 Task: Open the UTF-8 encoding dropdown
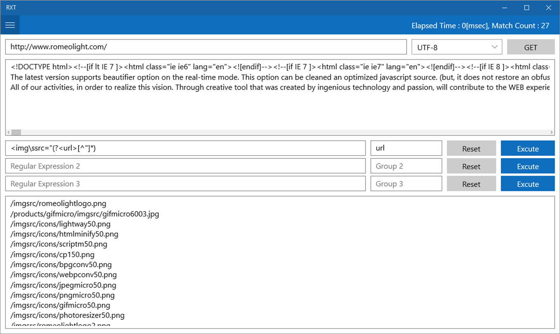(457, 47)
